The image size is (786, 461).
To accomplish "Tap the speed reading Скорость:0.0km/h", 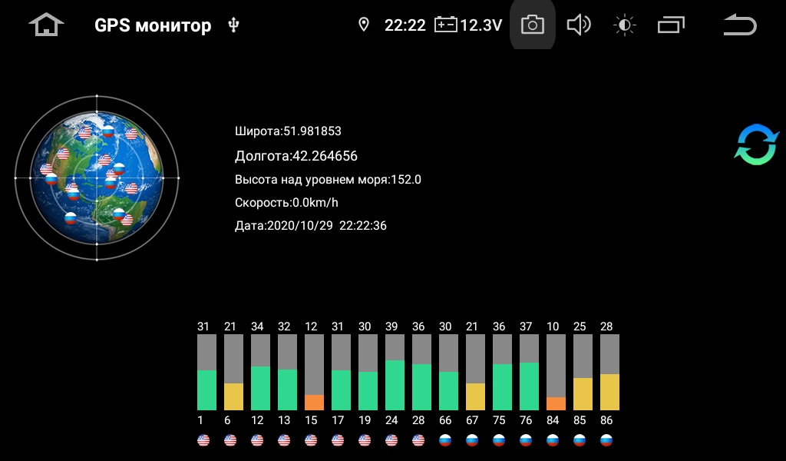I will point(285,202).
